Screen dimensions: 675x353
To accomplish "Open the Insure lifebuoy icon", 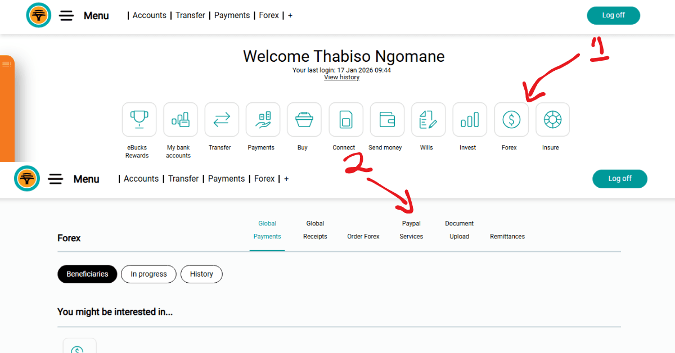I will click(x=552, y=119).
